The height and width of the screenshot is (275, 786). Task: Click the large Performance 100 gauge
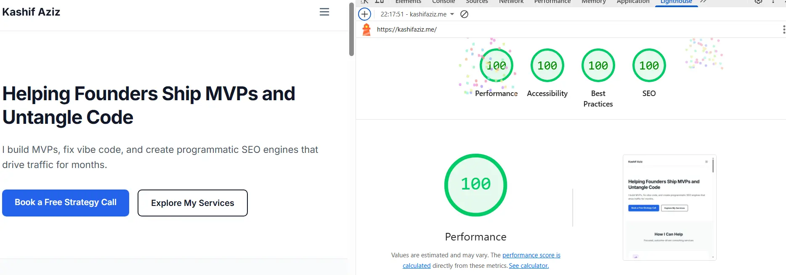(475, 185)
